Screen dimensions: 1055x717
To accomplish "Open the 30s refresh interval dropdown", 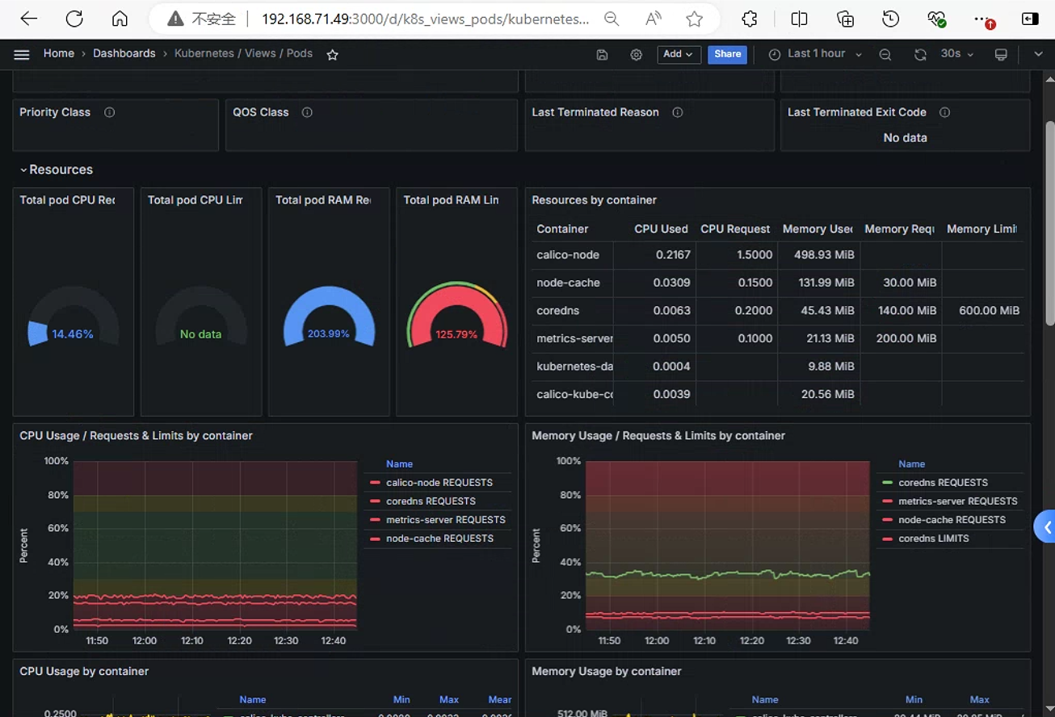I will (957, 54).
